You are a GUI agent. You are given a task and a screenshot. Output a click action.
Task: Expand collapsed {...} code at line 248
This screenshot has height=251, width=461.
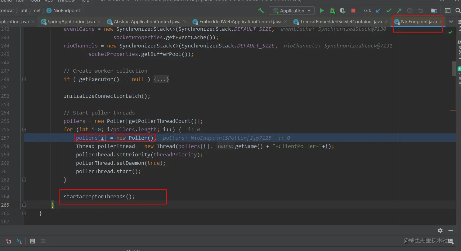161,79
